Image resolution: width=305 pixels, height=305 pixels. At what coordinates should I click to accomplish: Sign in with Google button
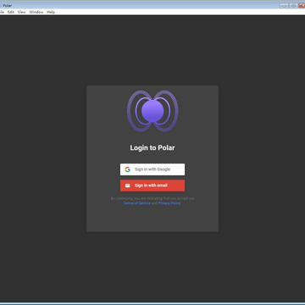[x=152, y=169]
